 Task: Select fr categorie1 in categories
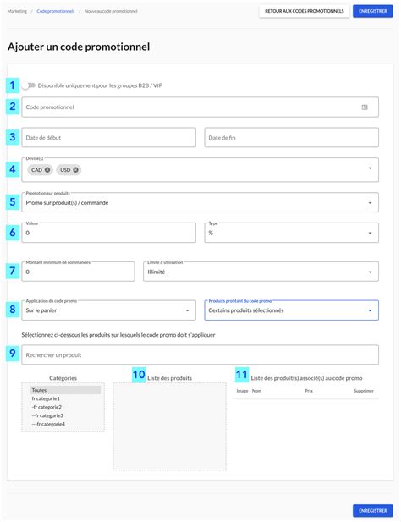point(46,398)
